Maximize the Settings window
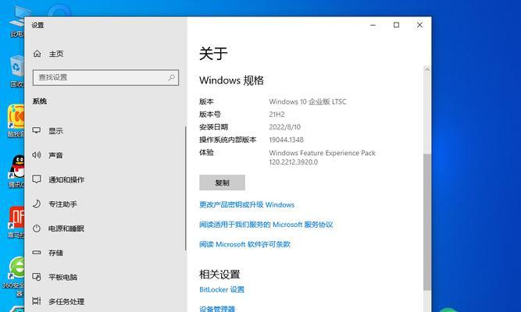 point(396,25)
